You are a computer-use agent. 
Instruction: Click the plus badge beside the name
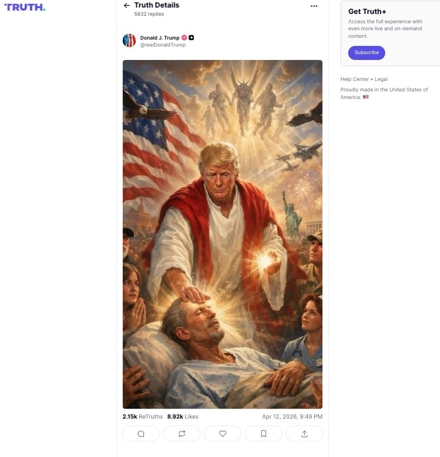pos(191,38)
